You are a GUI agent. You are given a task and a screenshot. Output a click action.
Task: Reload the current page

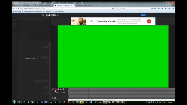117,8
